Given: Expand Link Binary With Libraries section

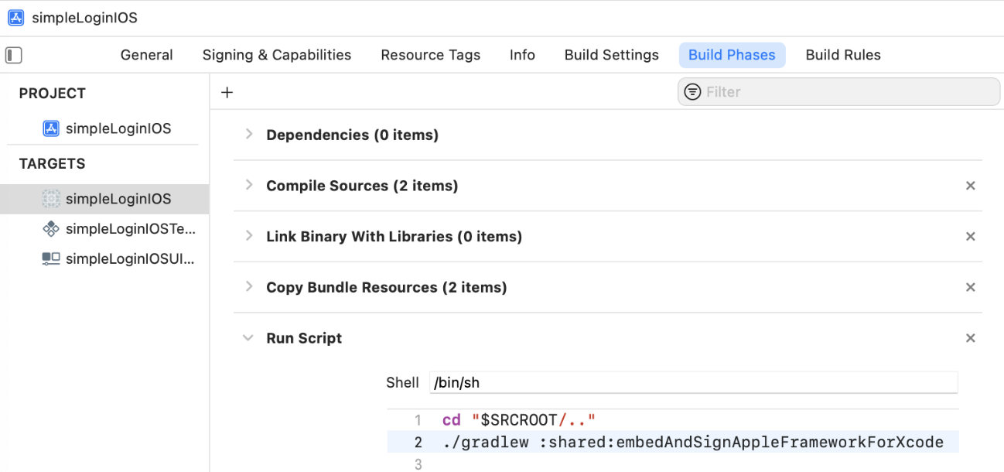Looking at the screenshot, I should [248, 236].
